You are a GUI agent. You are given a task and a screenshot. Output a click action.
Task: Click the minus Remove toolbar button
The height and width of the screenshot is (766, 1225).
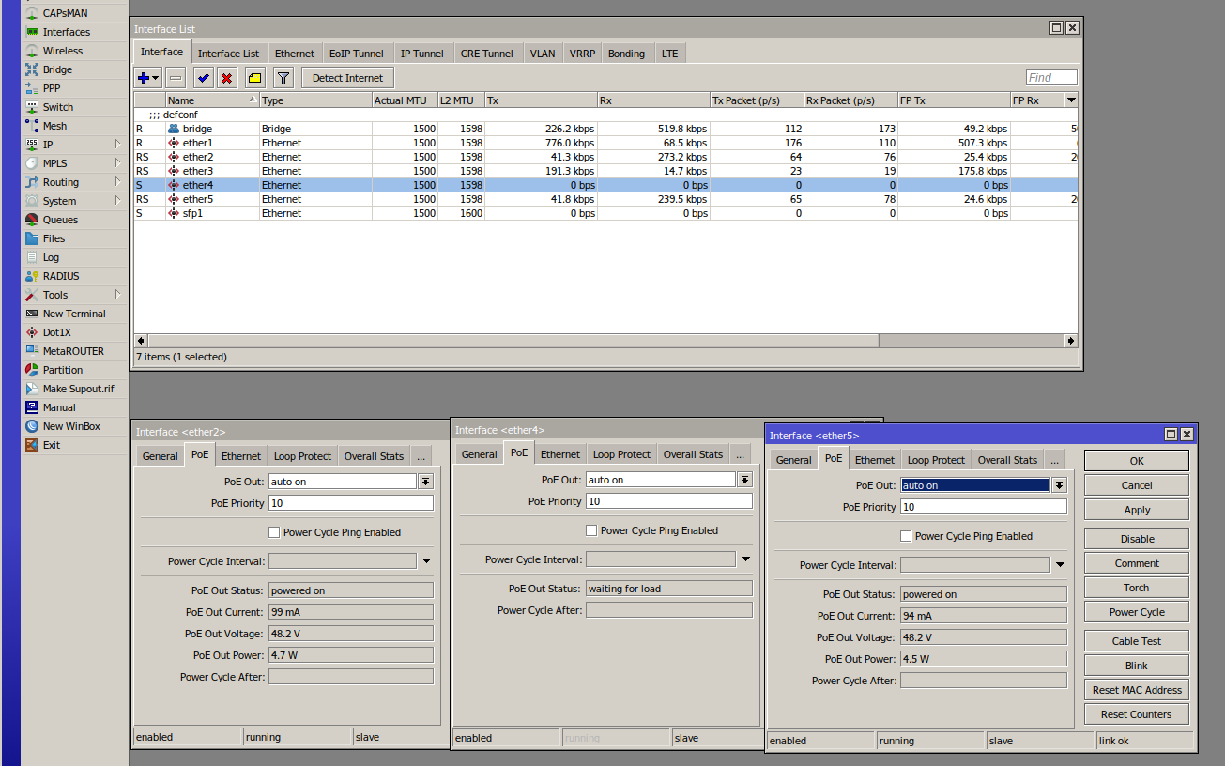(176, 78)
